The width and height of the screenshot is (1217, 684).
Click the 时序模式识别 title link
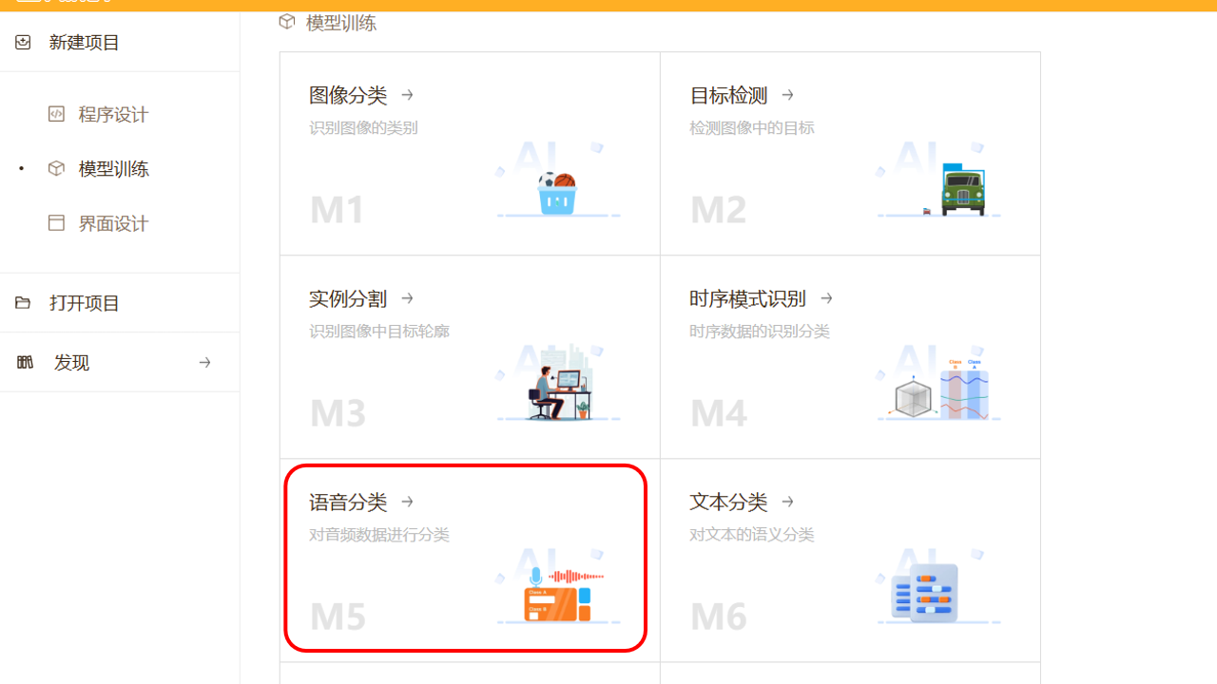748,298
